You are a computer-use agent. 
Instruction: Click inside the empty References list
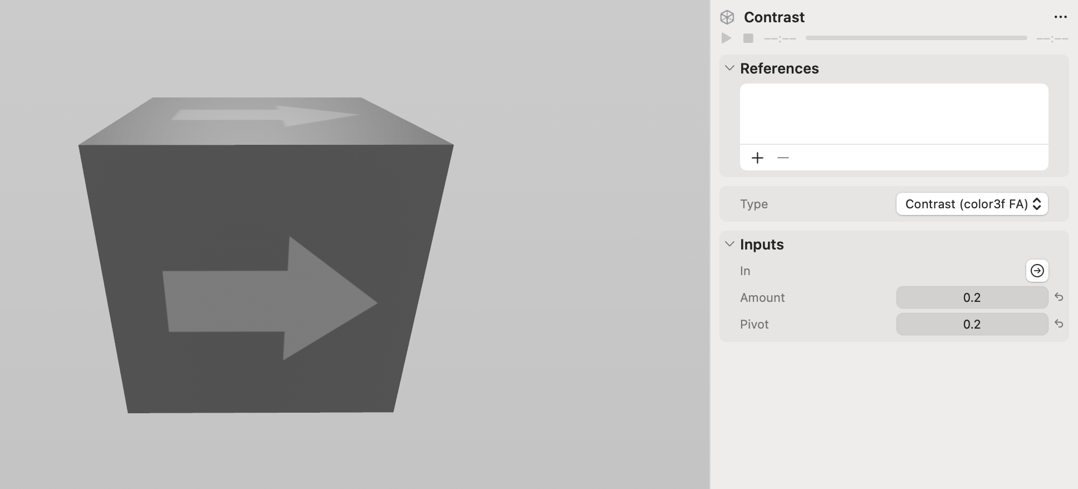coord(894,114)
